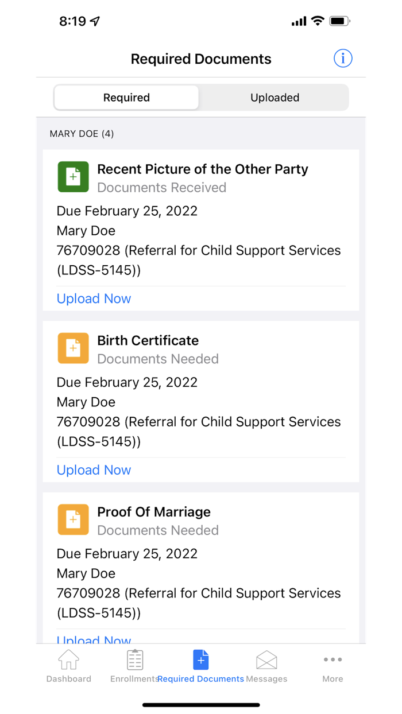Tap the info icon next to Required Documents title

[x=343, y=58]
